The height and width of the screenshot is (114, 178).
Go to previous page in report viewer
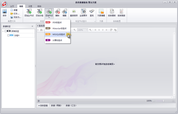click(x=99, y=30)
